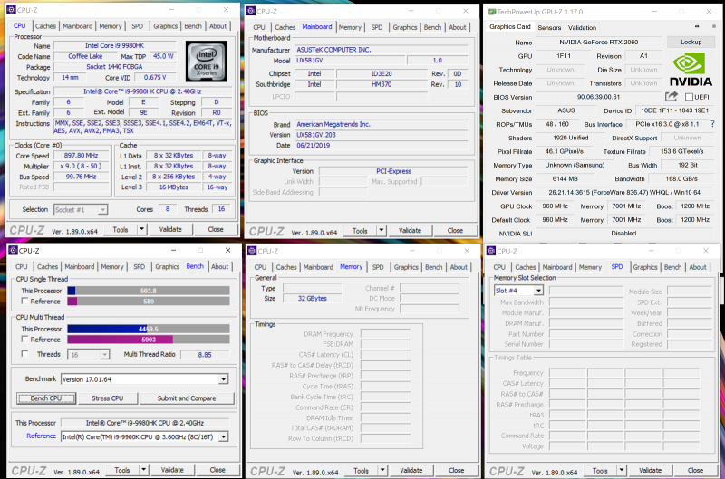This screenshot has height=479, width=725.
Task: Click the GPU-Z Name field NVIDIA GeForce RTX 2060
Action: [598, 42]
